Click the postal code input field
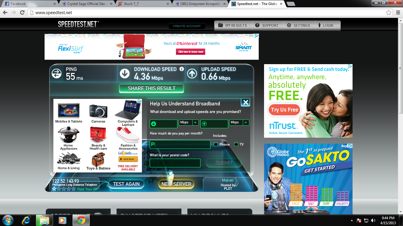Viewport: 403px width, 226px height. pyautogui.click(x=175, y=163)
